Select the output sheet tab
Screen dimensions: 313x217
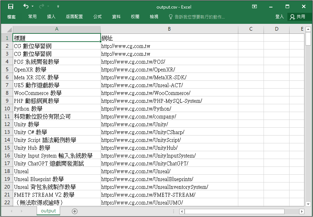(x=48, y=211)
